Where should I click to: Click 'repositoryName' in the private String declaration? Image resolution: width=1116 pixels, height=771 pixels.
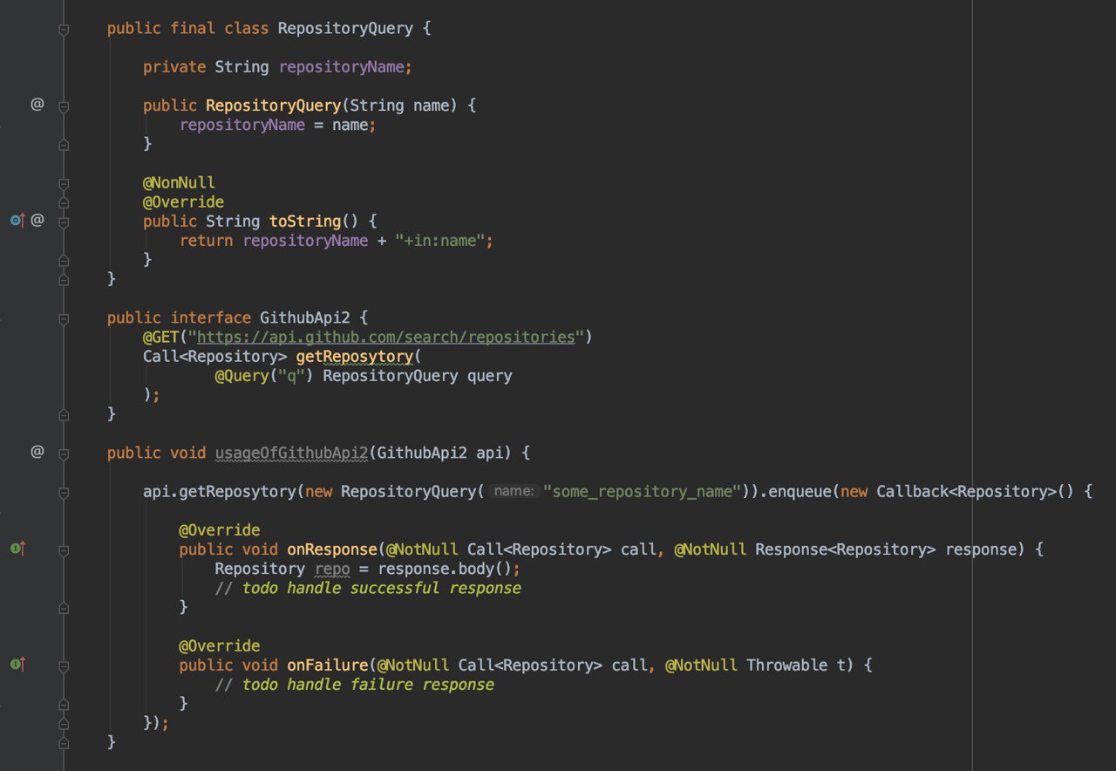(341, 67)
